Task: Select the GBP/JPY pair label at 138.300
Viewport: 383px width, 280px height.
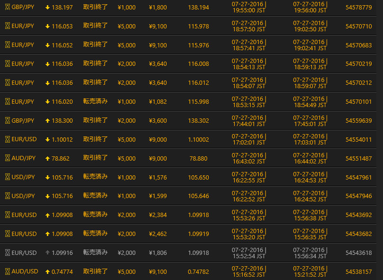Action: pos(23,121)
